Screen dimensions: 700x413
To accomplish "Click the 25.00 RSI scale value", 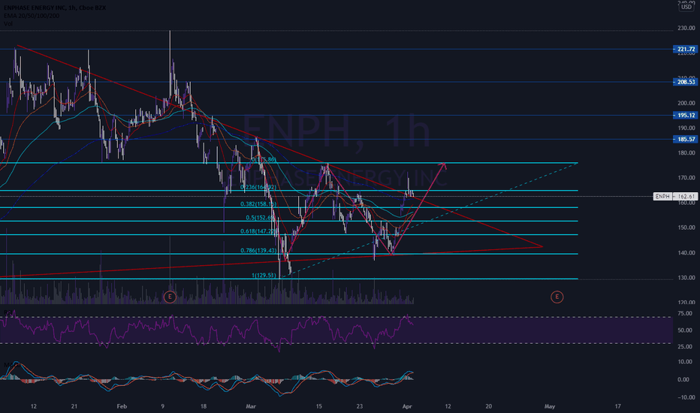I will tap(685, 347).
